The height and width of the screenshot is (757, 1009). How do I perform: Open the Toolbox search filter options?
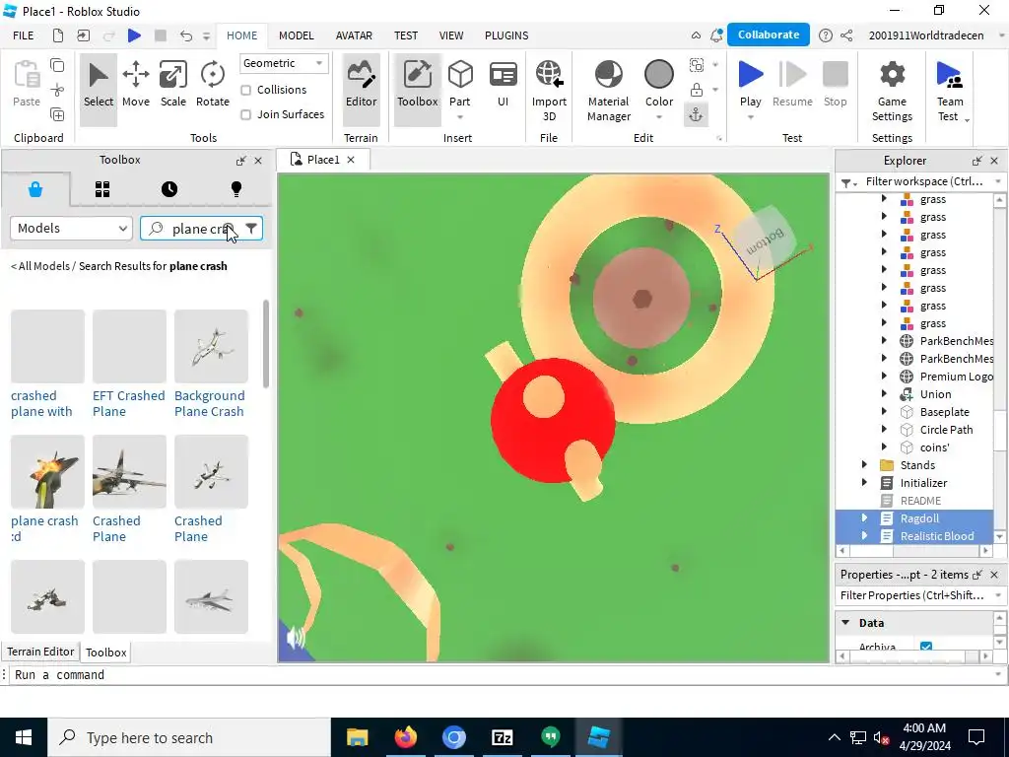click(251, 229)
